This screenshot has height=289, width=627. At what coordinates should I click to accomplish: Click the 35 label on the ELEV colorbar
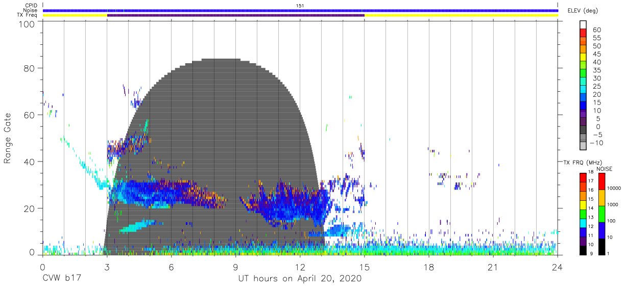596,70
